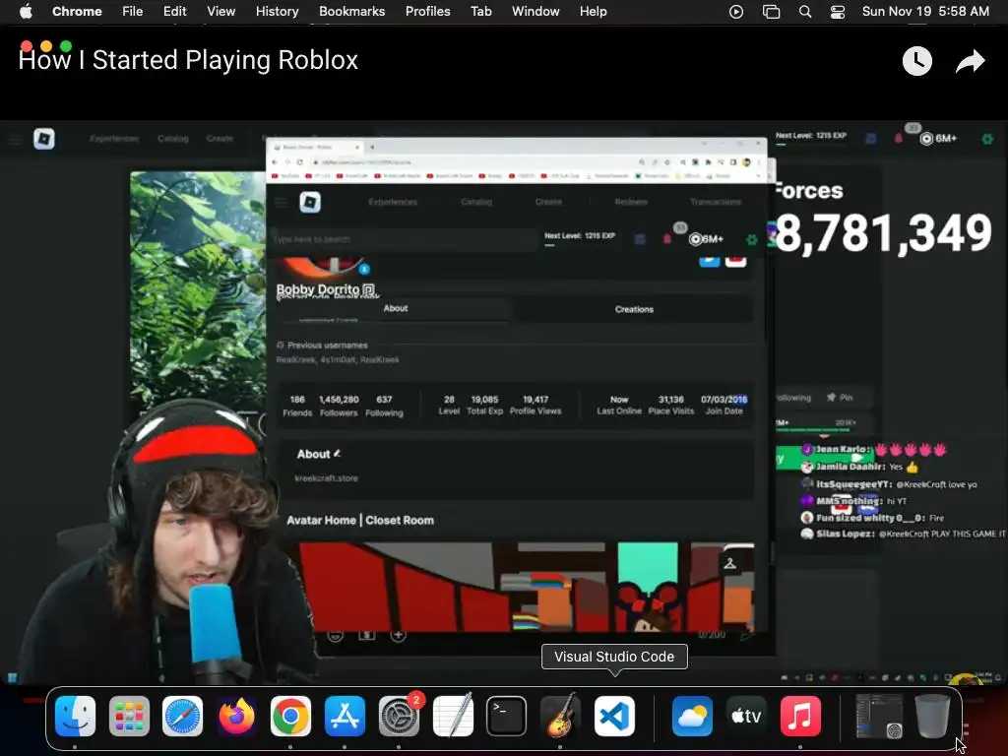Click the Stage Manager windows icon in menu bar

click(771, 12)
